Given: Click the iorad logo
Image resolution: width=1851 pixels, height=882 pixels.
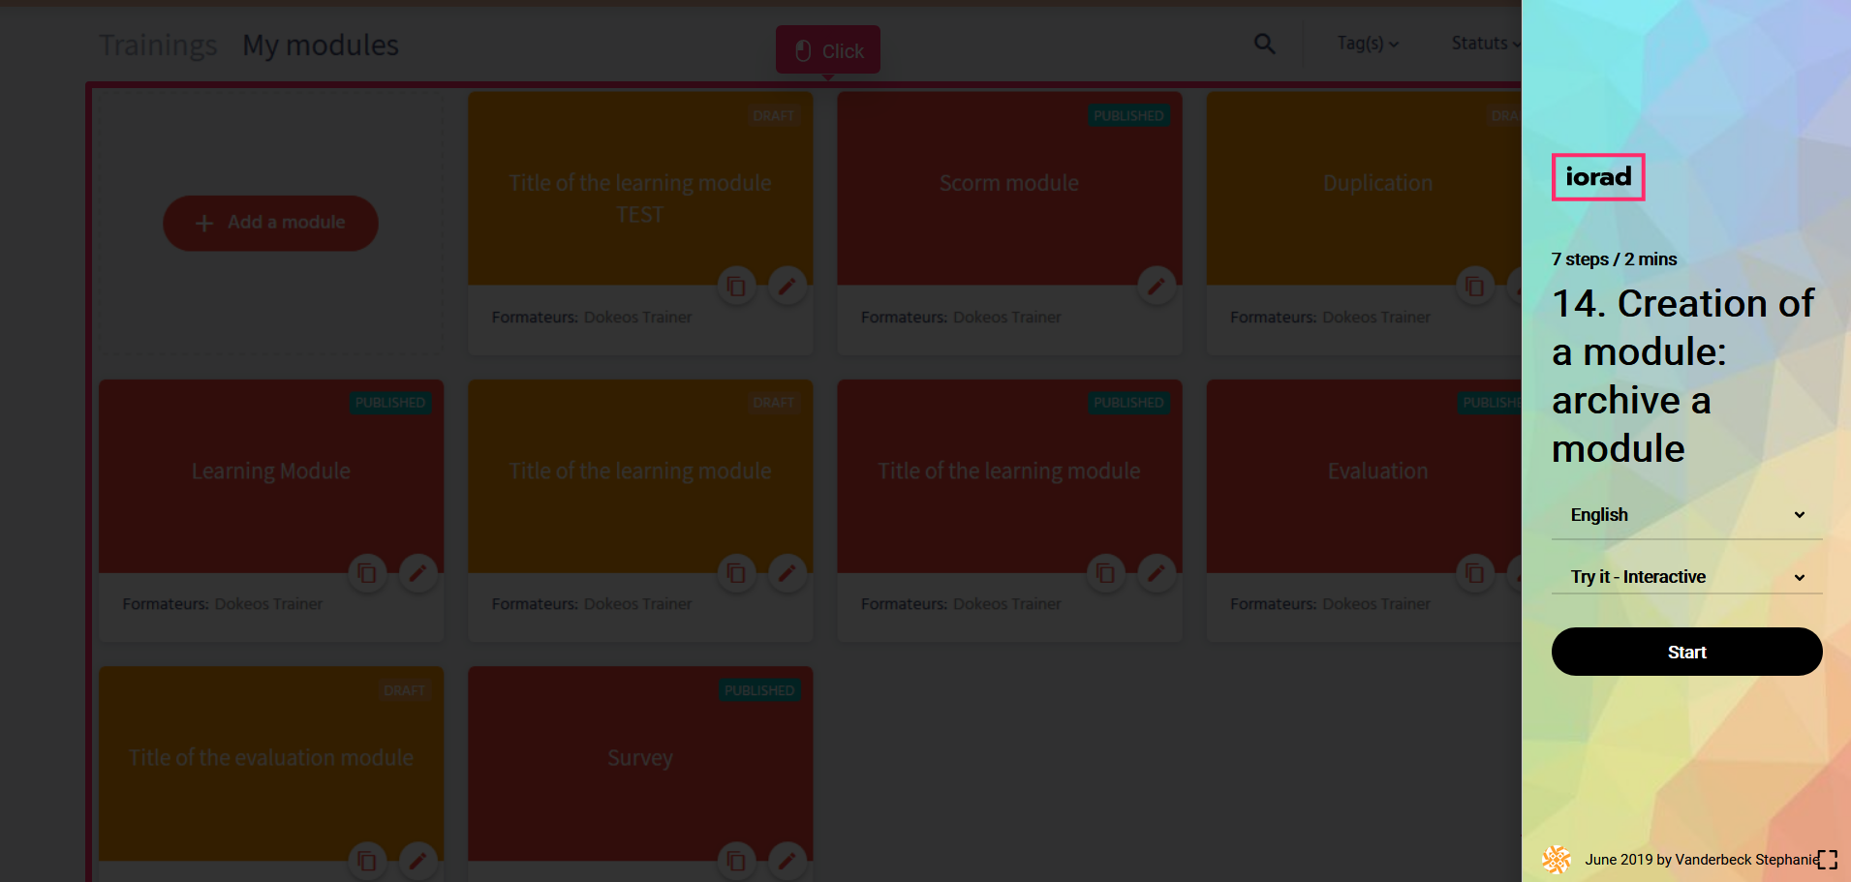Looking at the screenshot, I should click(1598, 177).
